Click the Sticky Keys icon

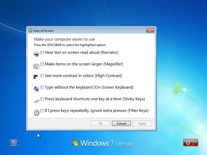pyautogui.click(x=36, y=101)
